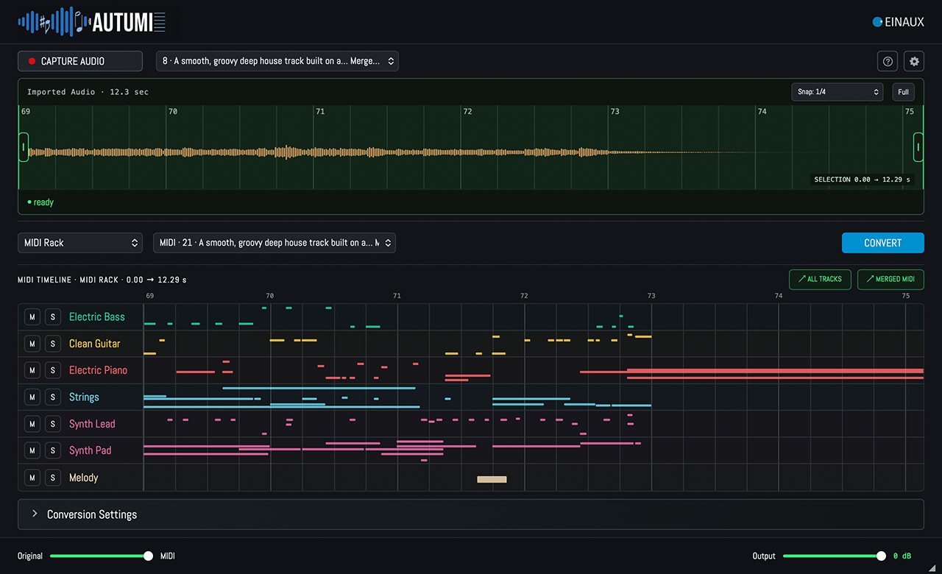Click the Strings track name
This screenshot has width=942, height=574.
84,397
